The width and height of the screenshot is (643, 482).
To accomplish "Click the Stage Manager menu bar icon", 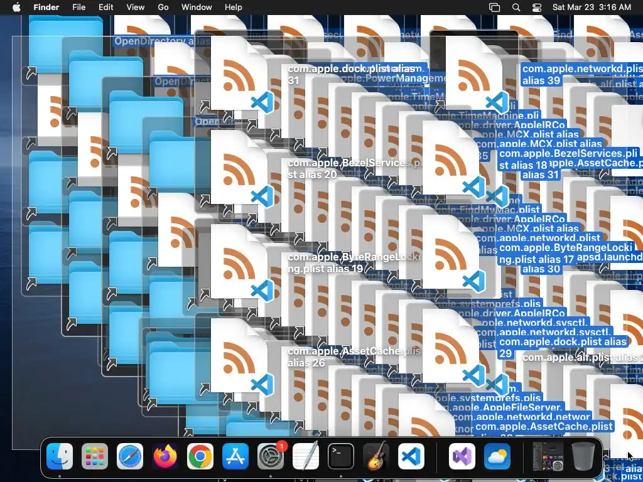I will click(495, 8).
